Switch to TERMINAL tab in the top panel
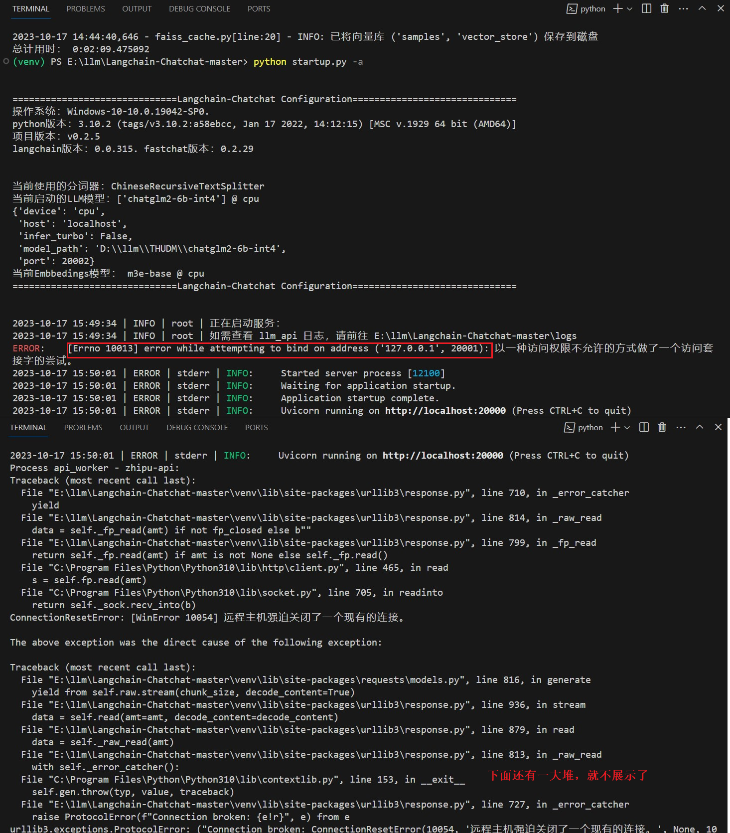Screen dimensions: 730x833 [x=31, y=9]
